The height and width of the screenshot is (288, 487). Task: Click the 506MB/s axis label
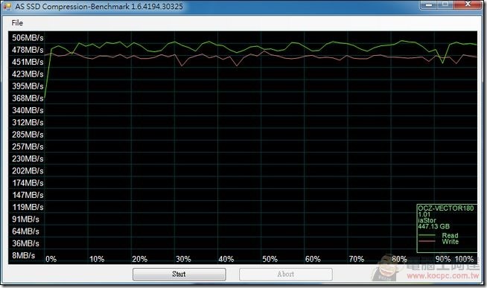tap(28, 38)
